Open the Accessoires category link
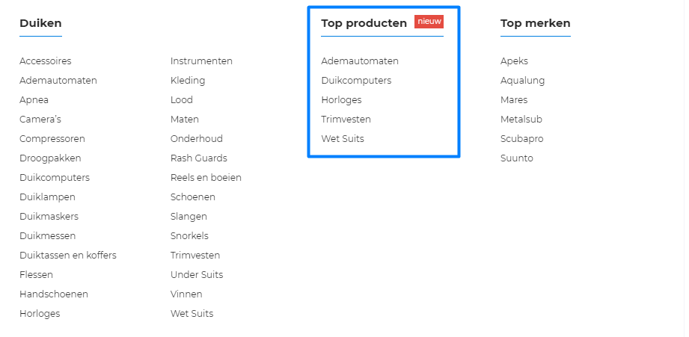This screenshot has width=689, height=337. [x=45, y=61]
